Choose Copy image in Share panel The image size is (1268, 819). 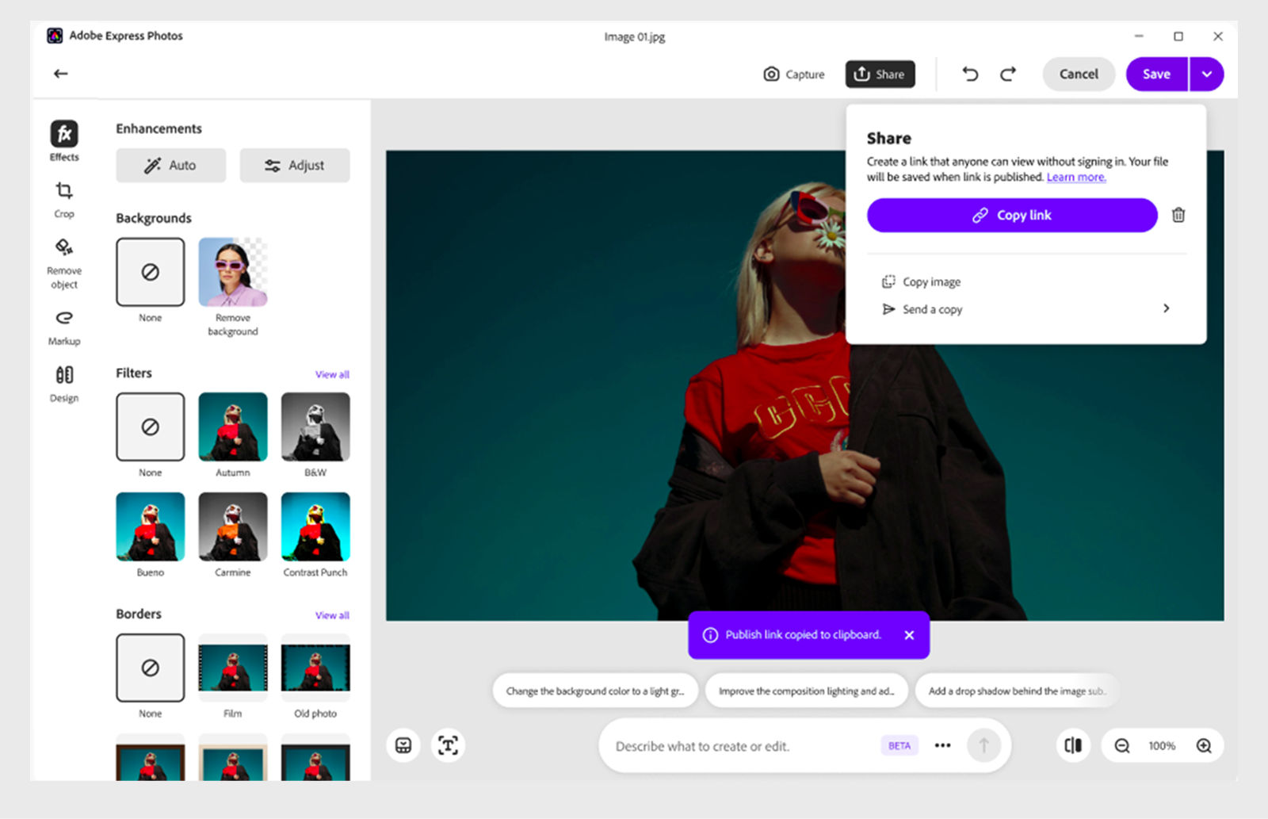(922, 281)
